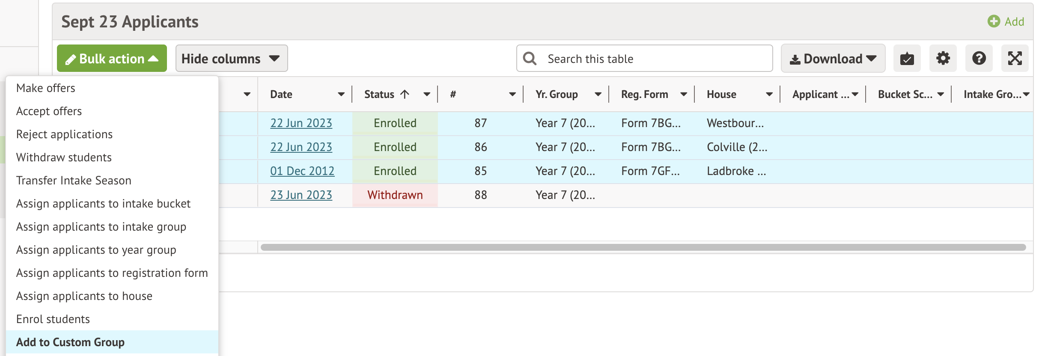Image resolution: width=1042 pixels, height=356 pixels.
Task: Click the calendar checkmark toolbar icon
Action: pyautogui.click(x=907, y=58)
